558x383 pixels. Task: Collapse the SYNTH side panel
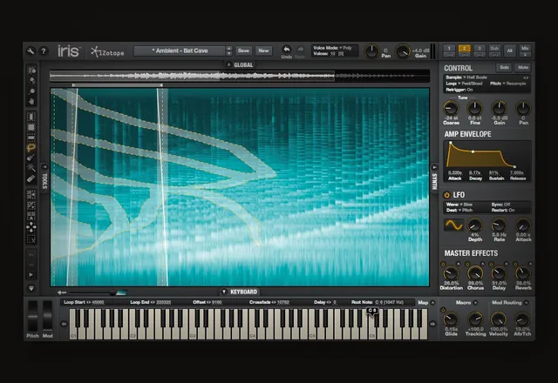click(x=434, y=167)
